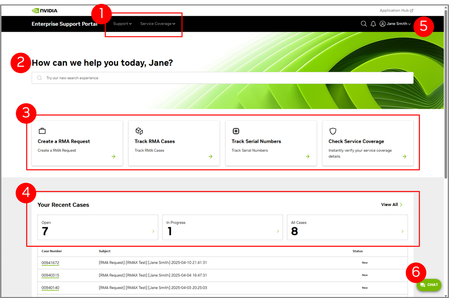This screenshot has width=449, height=298.
Task: Click the magnifier icon inside the search box
Action: tap(39, 78)
